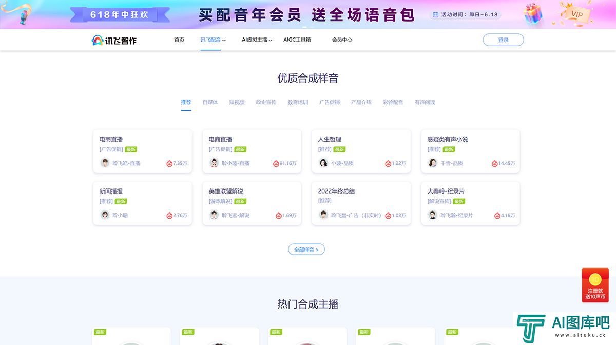Open the 人生哲理 sample card
This screenshot has height=345, width=616.
tap(361, 151)
